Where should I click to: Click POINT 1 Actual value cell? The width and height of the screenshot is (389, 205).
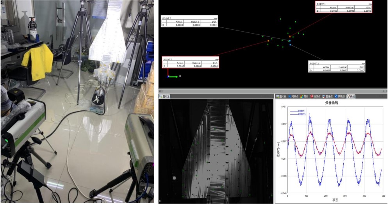tap(329, 11)
